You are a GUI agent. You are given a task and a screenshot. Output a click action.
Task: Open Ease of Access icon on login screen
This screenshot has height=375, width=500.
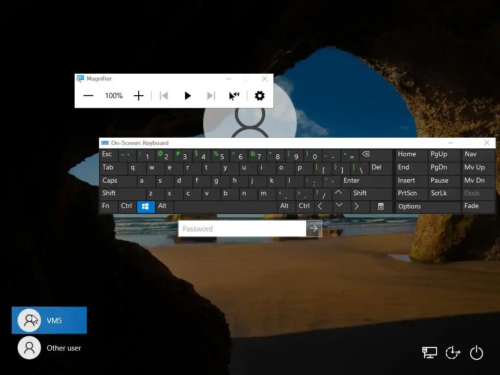(453, 353)
